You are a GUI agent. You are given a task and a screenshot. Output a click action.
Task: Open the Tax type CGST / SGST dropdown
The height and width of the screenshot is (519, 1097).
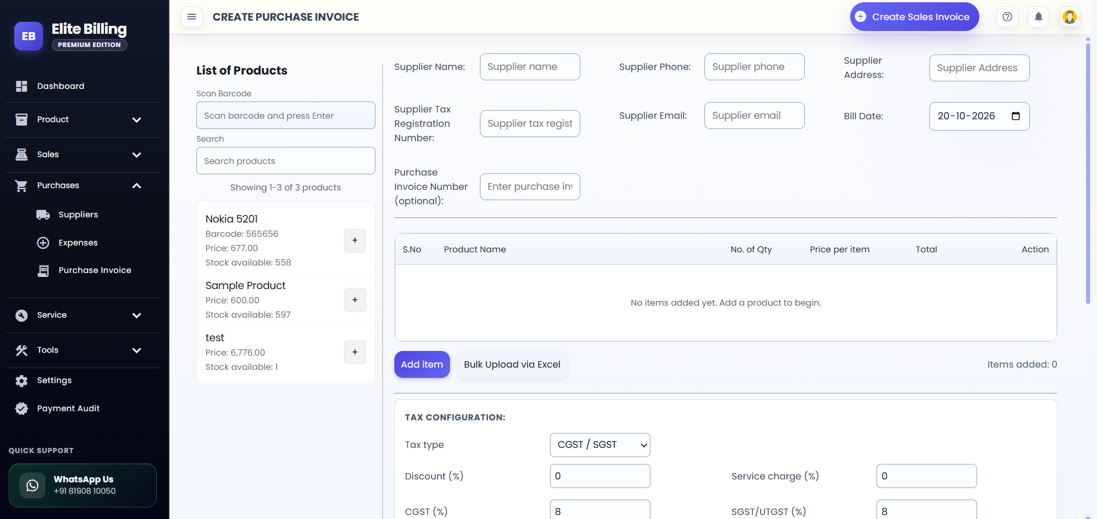tap(600, 445)
